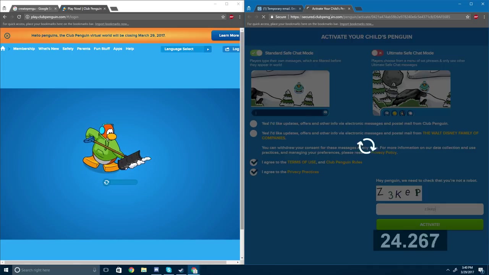The width and height of the screenshot is (489, 275).
Task: Open the Log button on Club Penguin navbar
Action: [x=232, y=49]
